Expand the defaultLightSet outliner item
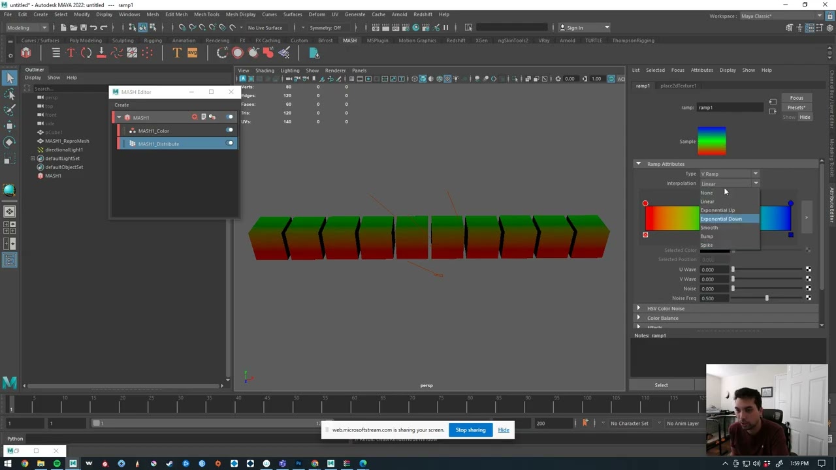The width and height of the screenshot is (836, 470). tap(33, 159)
